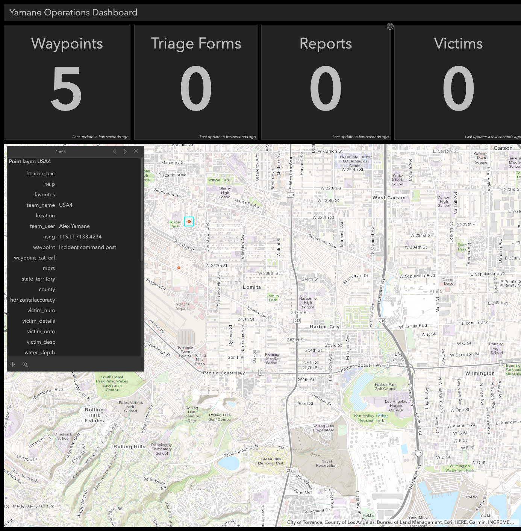Click the map attribution text at bottom
The image size is (521, 531).
tap(400, 522)
